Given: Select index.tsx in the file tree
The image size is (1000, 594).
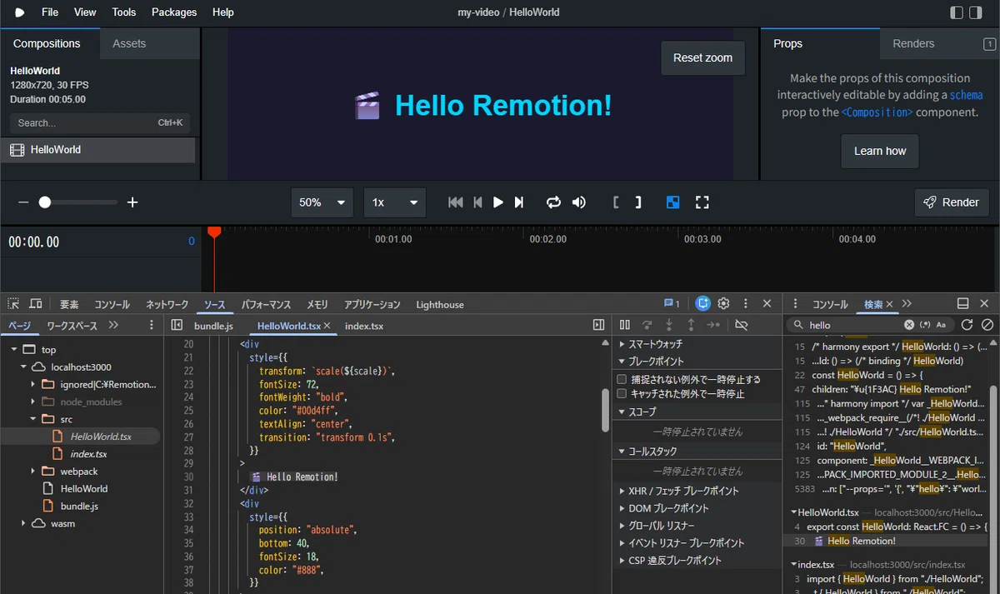Looking at the screenshot, I should click(88, 454).
